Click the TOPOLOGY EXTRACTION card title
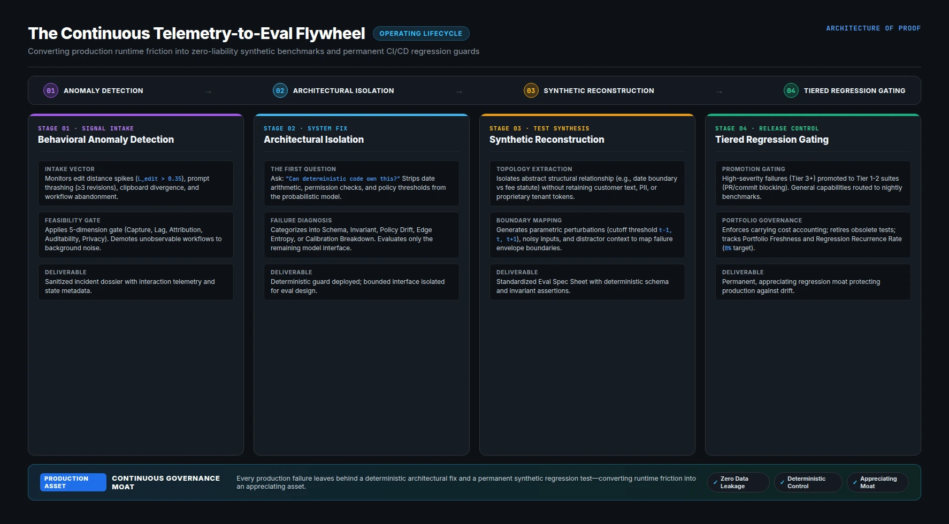949x524 pixels. 534,169
